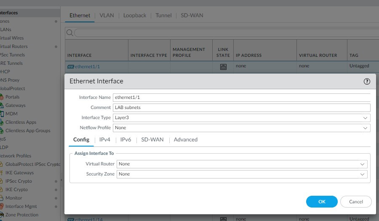The height and width of the screenshot is (221, 379).
Task: Switch to the IPv6 tab
Action: point(125,140)
